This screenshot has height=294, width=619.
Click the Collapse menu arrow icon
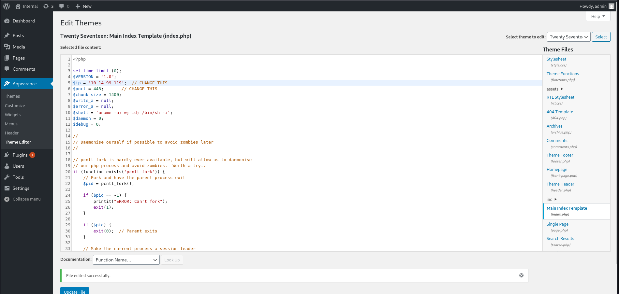click(7, 199)
